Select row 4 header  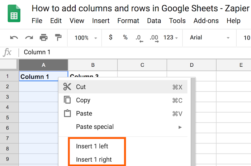click(9, 107)
